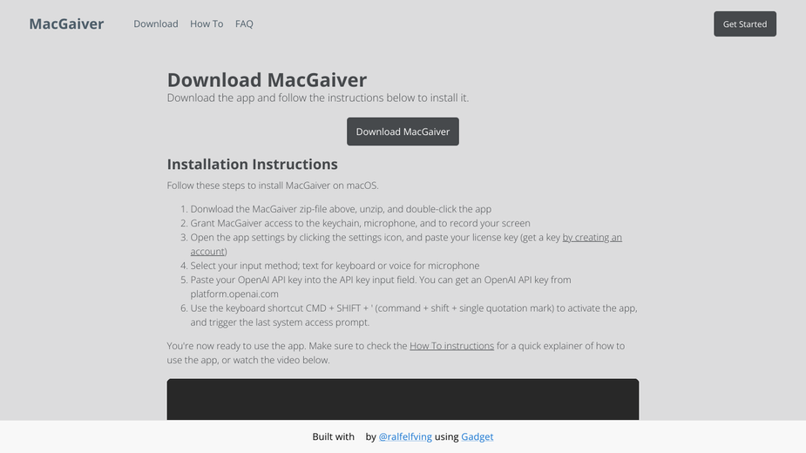Click step 2 about granting keychain access
The image size is (806, 453).
(x=361, y=223)
